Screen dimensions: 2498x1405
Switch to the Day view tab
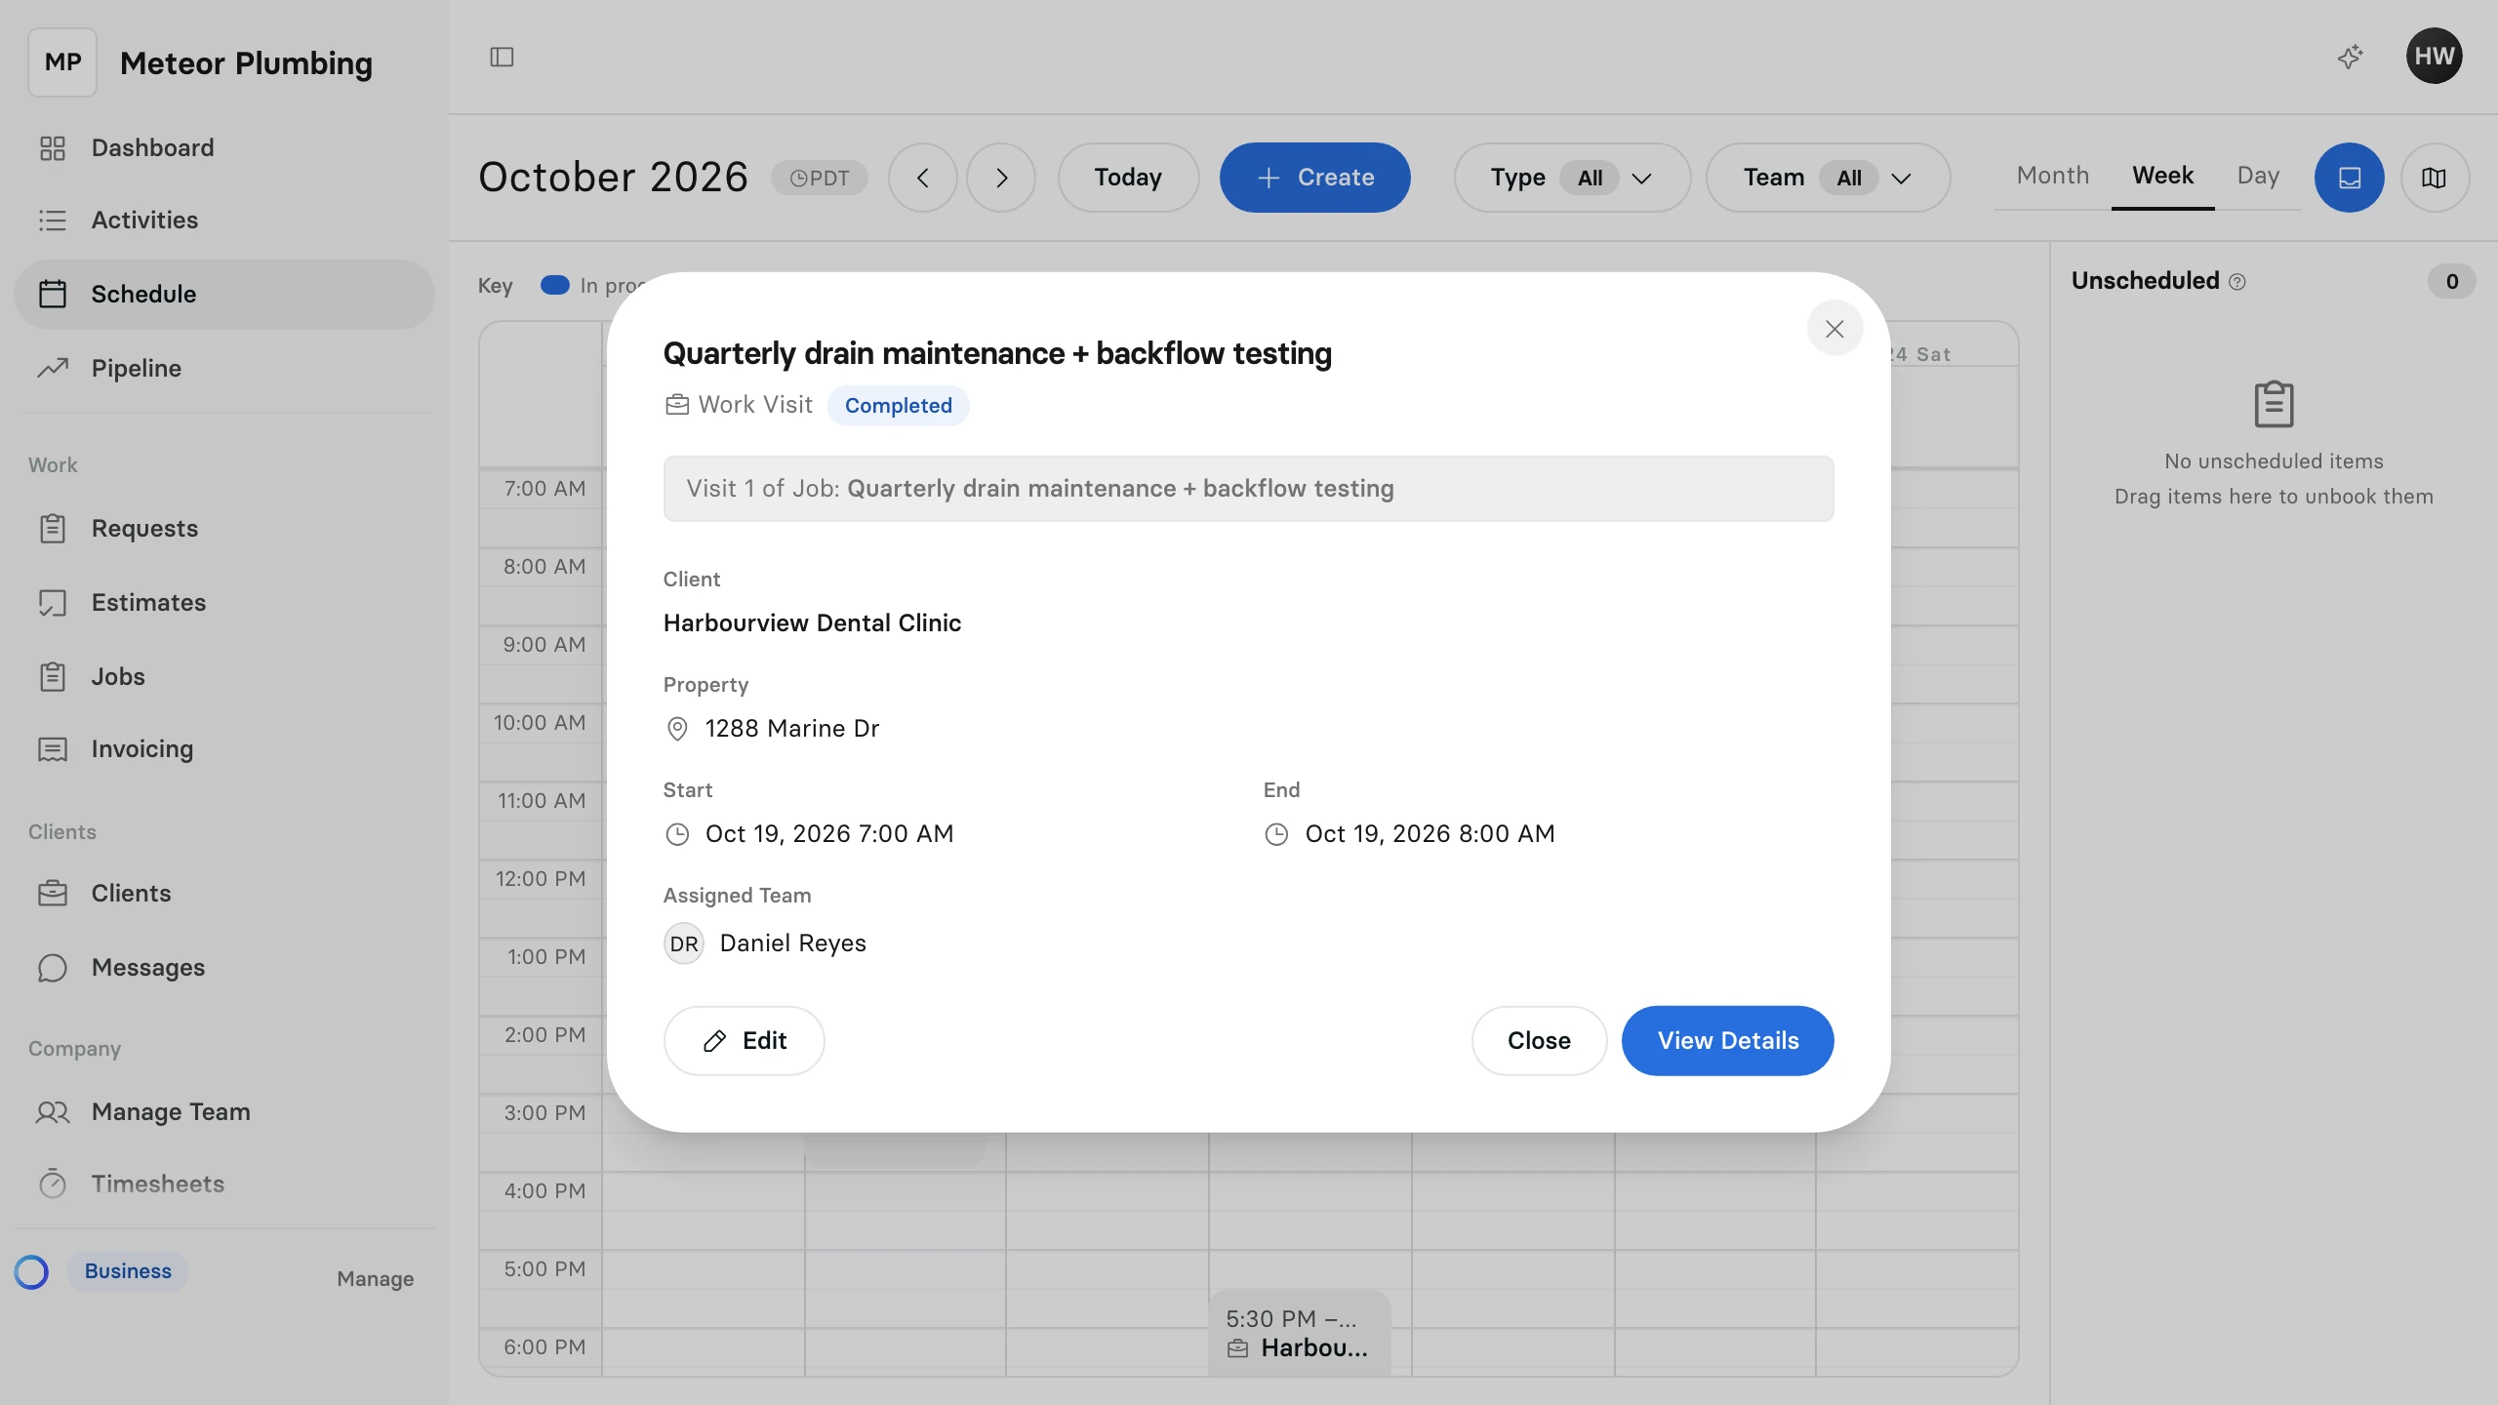2258,176
